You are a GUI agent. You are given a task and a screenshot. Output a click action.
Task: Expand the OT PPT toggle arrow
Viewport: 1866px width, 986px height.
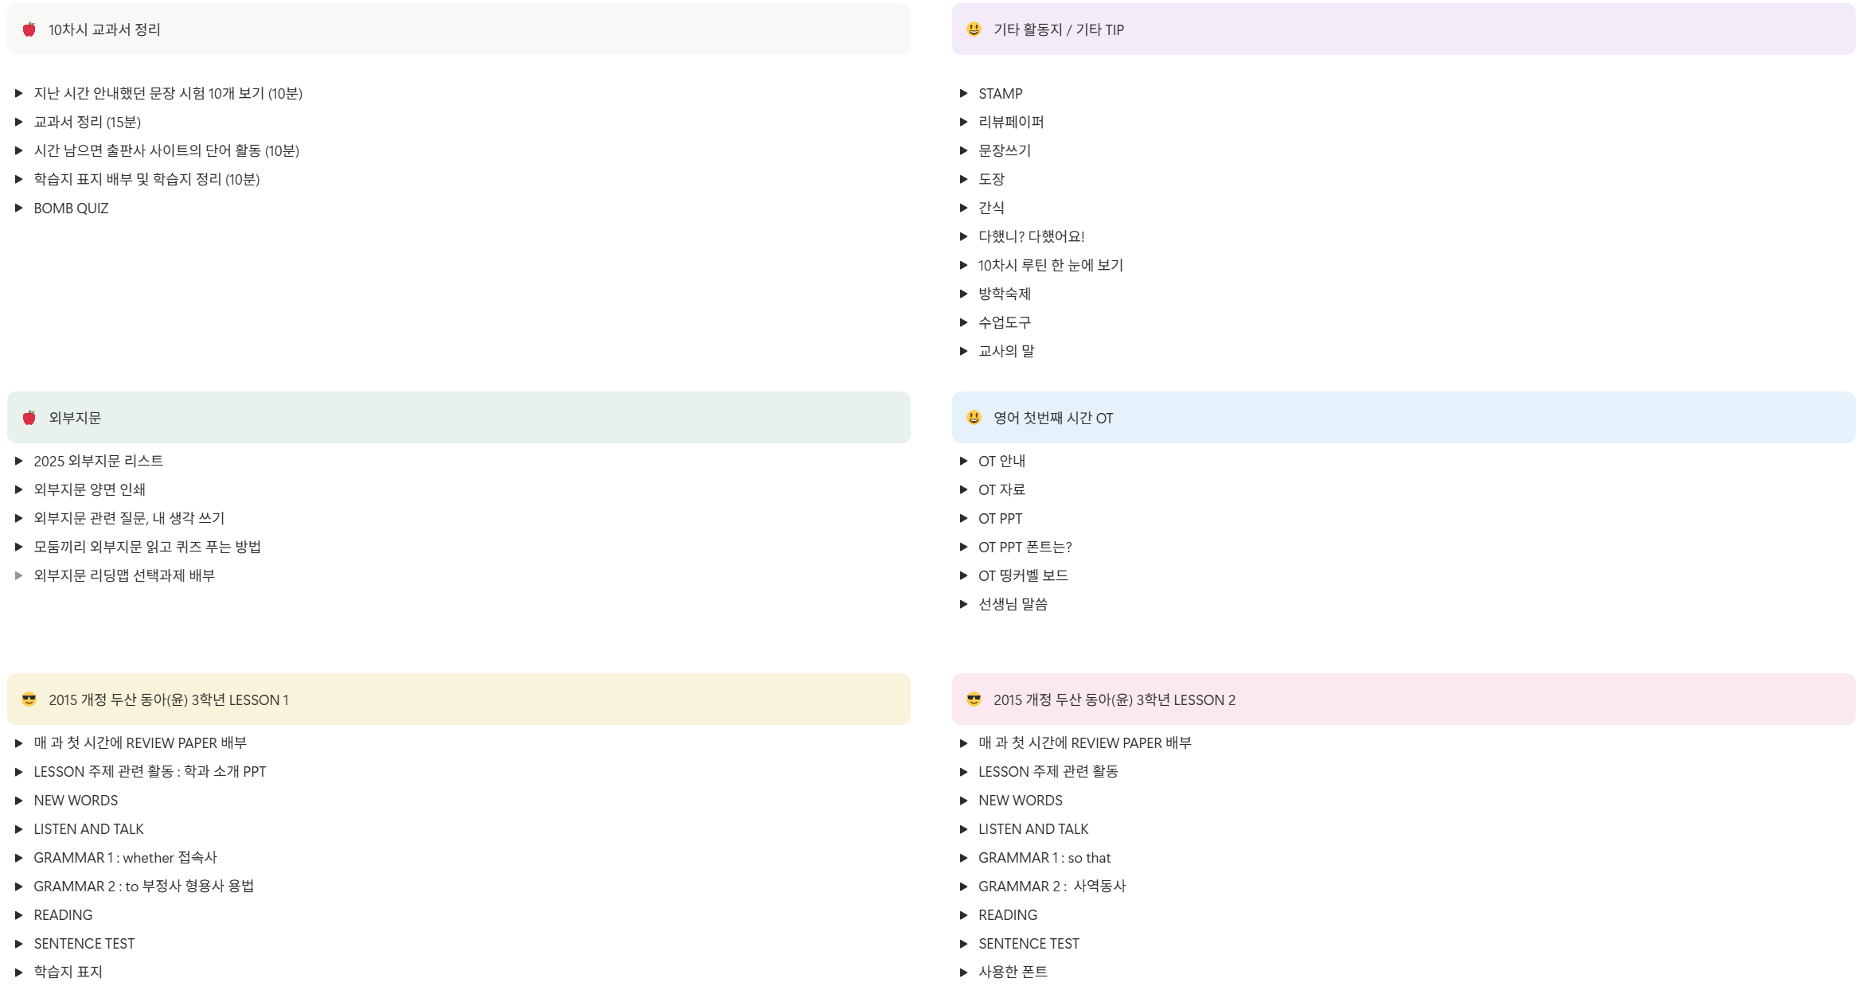(963, 519)
